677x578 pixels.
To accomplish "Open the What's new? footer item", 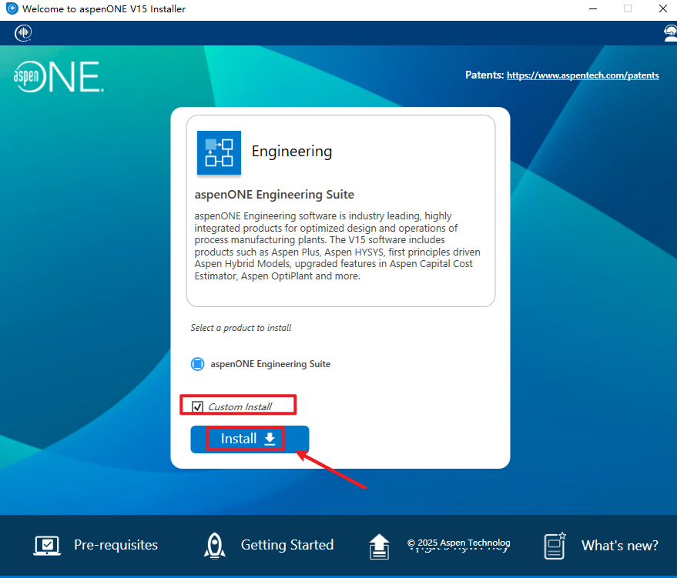I will [x=619, y=546].
